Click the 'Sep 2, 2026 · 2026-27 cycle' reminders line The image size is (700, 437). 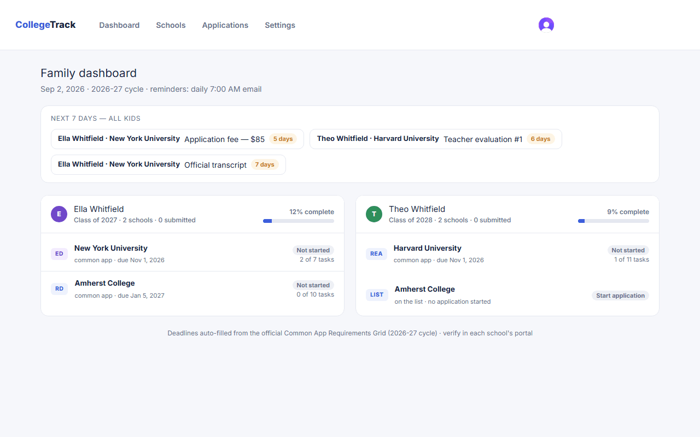point(151,89)
